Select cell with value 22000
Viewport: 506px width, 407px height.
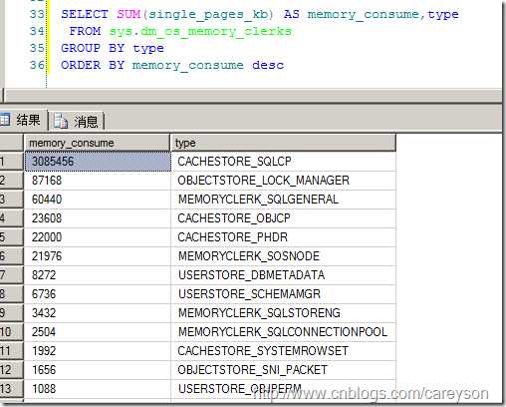coord(98,237)
